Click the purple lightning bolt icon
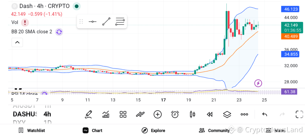This screenshot has width=305, height=137. click(x=258, y=83)
